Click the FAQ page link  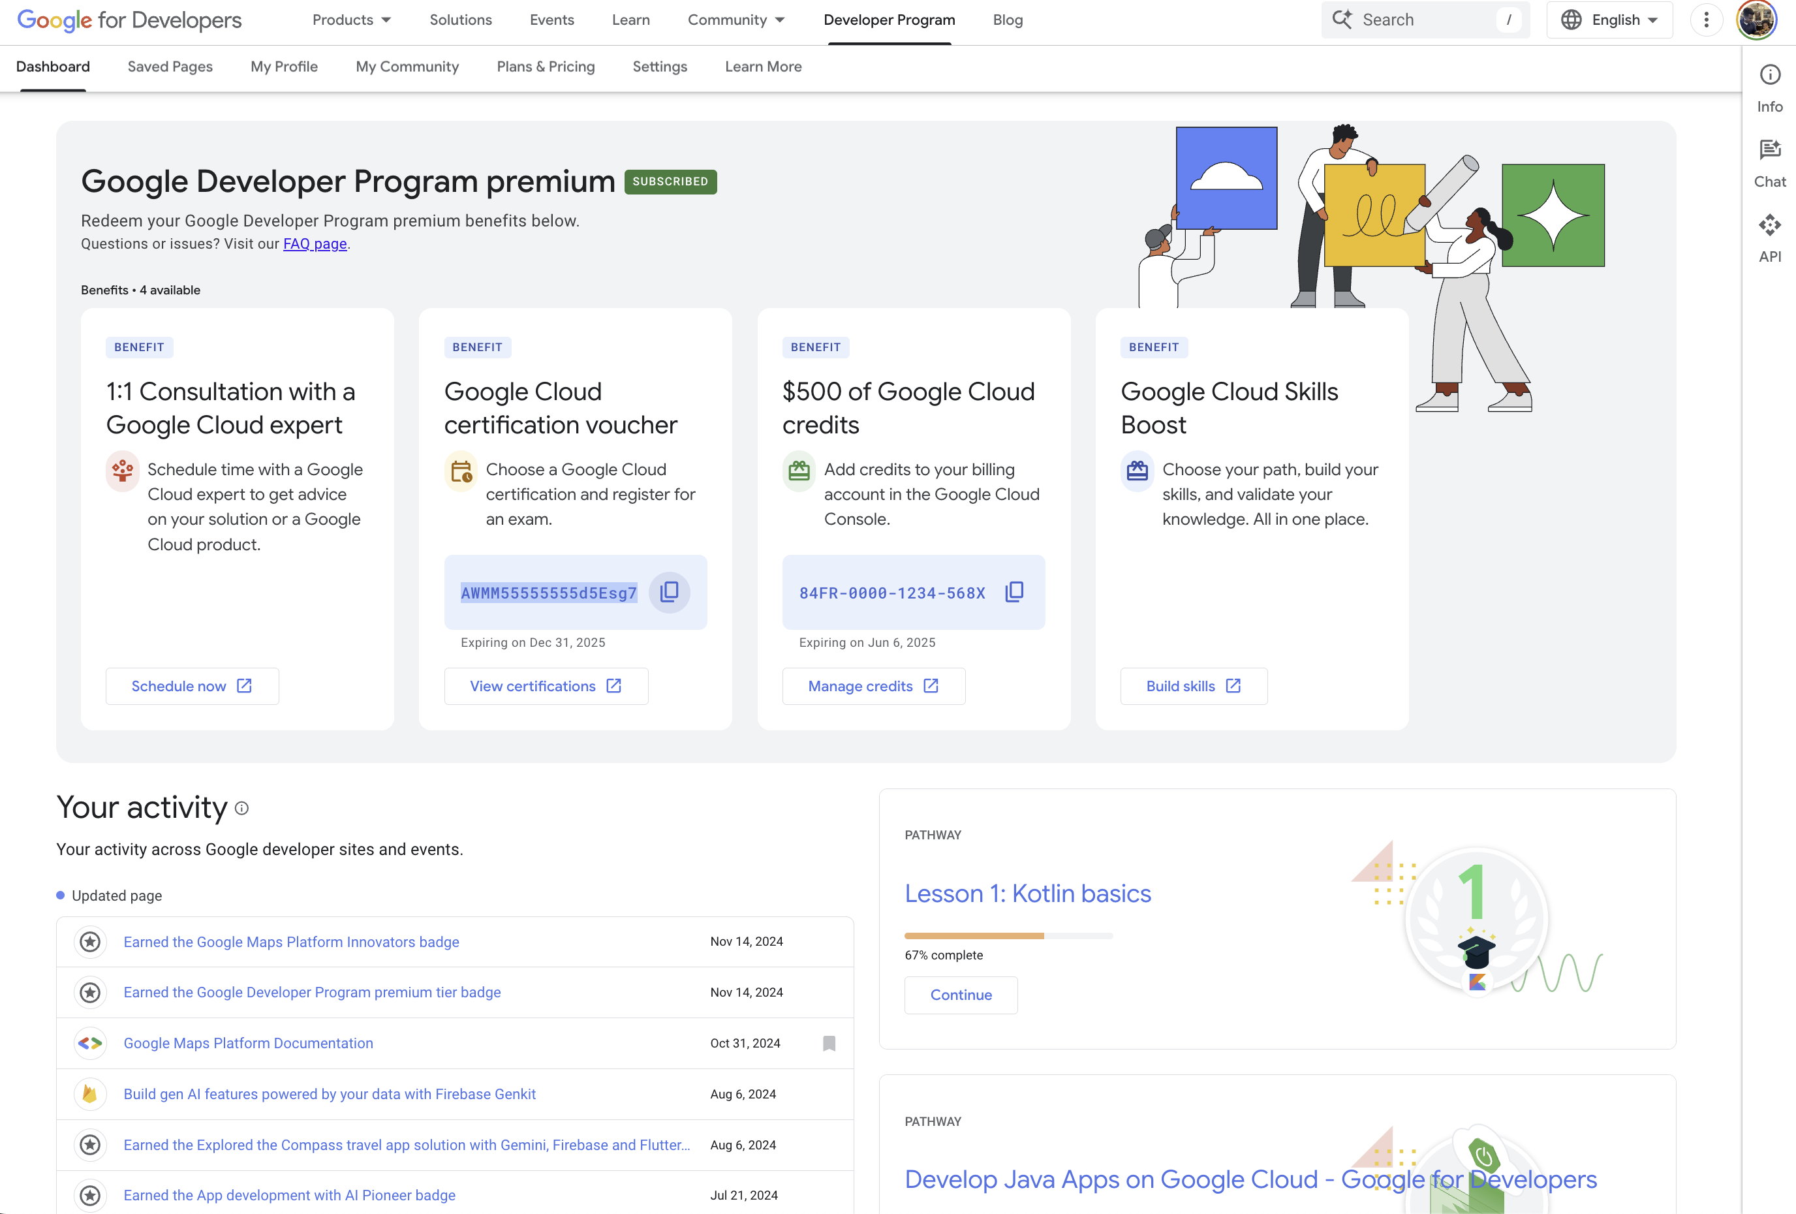tap(313, 244)
